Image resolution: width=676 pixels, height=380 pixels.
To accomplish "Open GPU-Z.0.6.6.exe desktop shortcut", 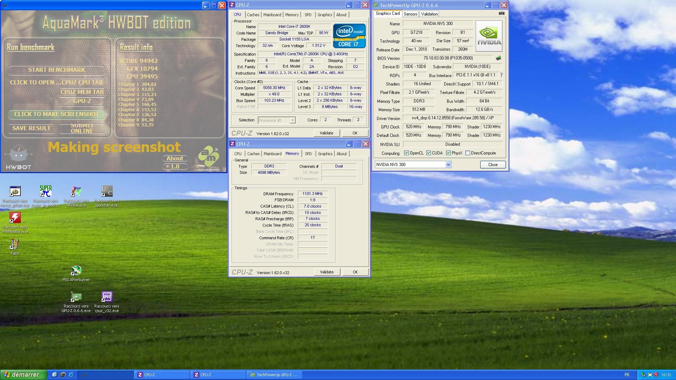I will coord(76,302).
